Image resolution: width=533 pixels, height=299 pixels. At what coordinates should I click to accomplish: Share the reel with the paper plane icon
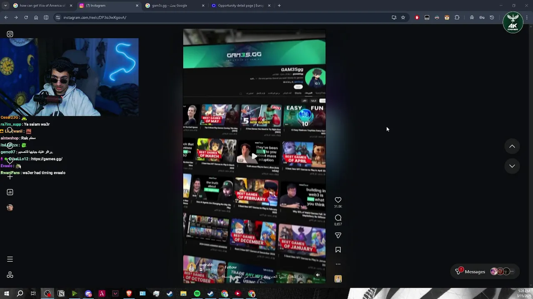(338, 235)
